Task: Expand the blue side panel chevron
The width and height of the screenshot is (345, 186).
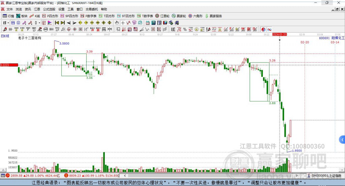Action: [342, 140]
